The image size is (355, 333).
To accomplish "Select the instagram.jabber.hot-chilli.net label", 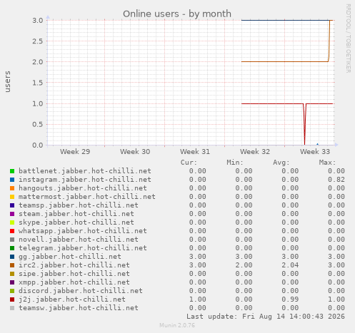I will [85, 180].
